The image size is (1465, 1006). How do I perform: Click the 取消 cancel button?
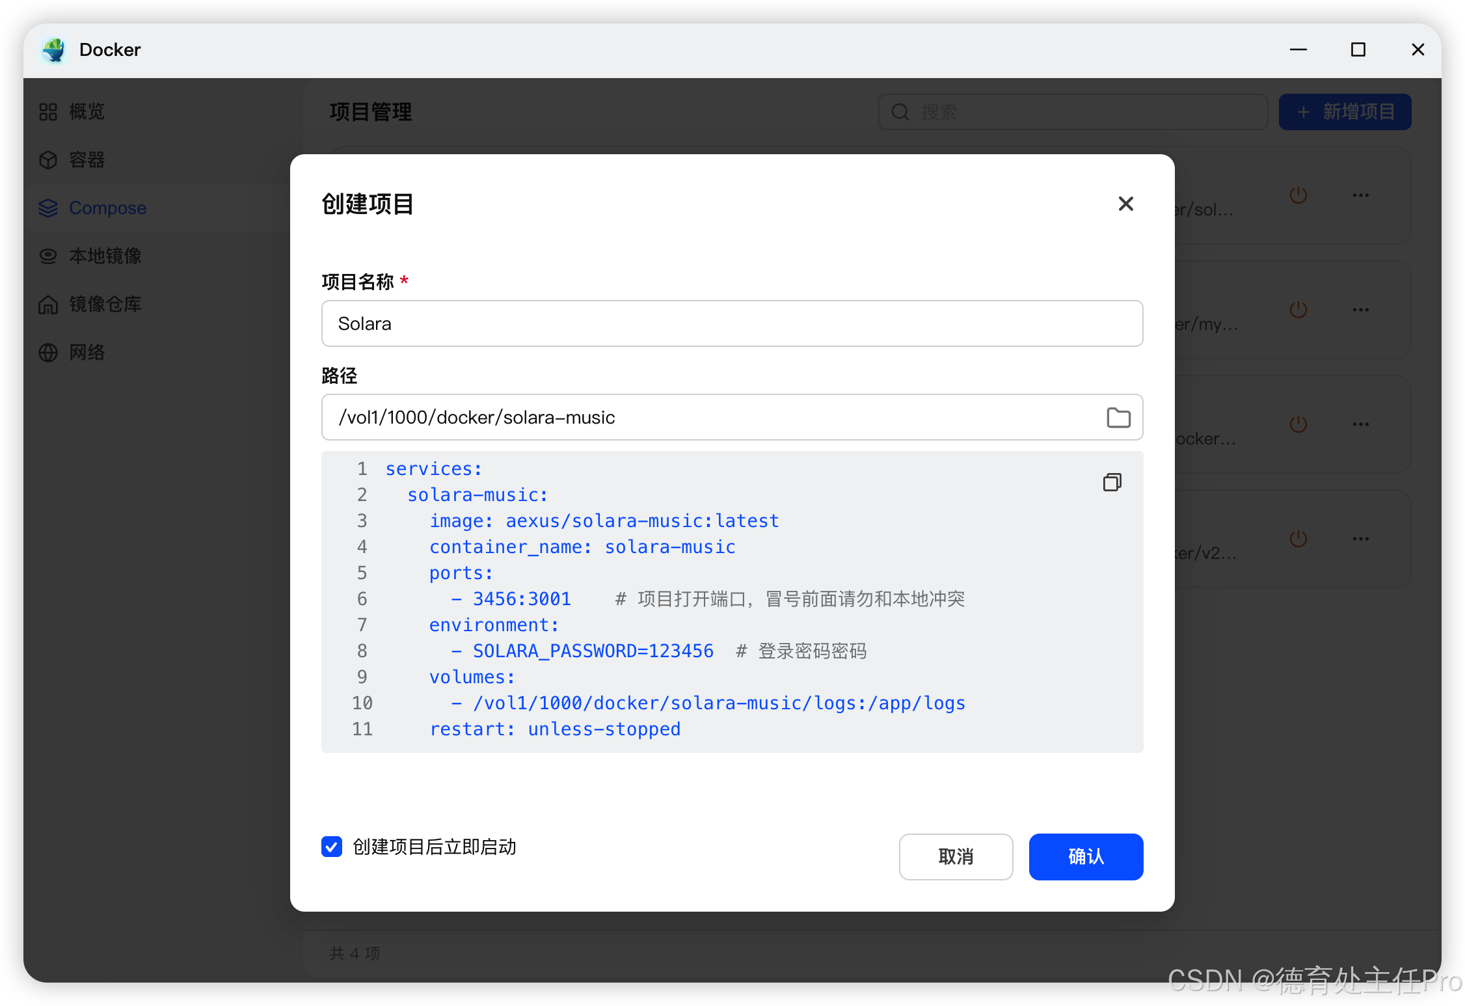(x=955, y=856)
